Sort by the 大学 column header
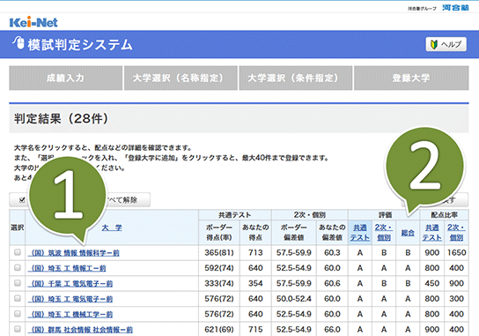 point(112,228)
